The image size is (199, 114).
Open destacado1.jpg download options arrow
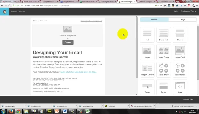click(x=103, y=106)
